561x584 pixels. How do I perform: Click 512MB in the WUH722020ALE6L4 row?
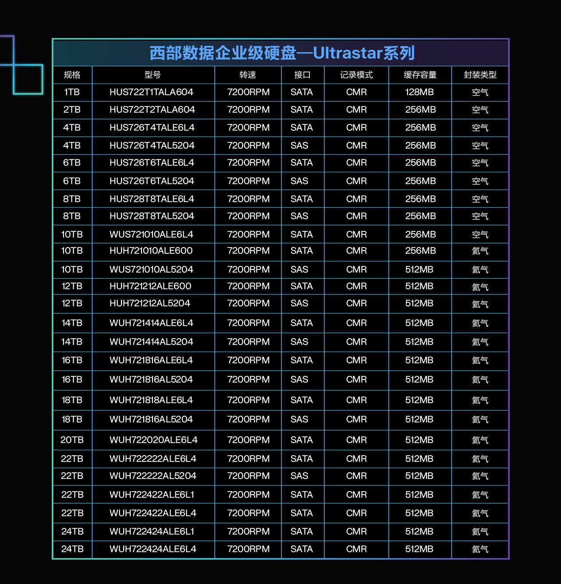point(419,440)
